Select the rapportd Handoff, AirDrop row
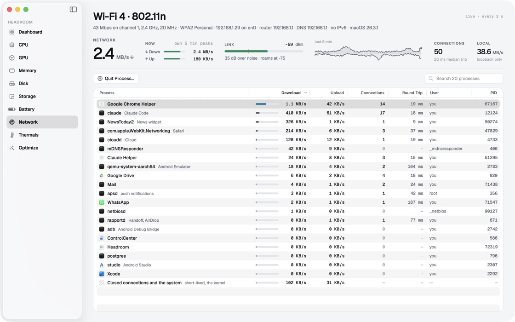Screen dimensions: 515x322 point(298,220)
